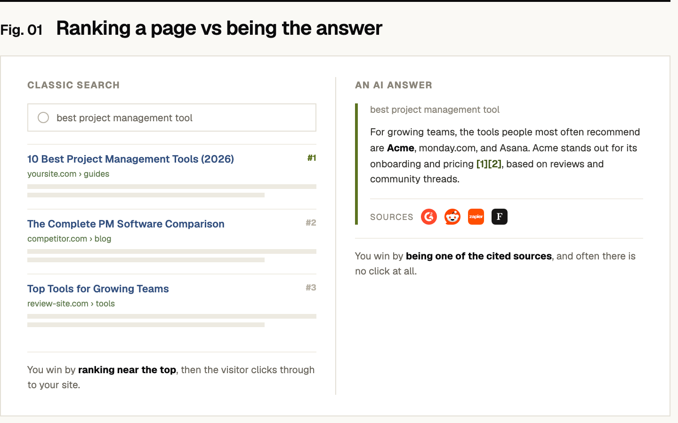
Task: Open '10 Best Project Management Tools (2026)' result
Action: (x=130, y=159)
